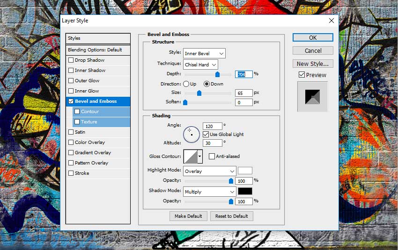Click the bevel preview thumbnail
The image size is (398, 250).
point(312,96)
